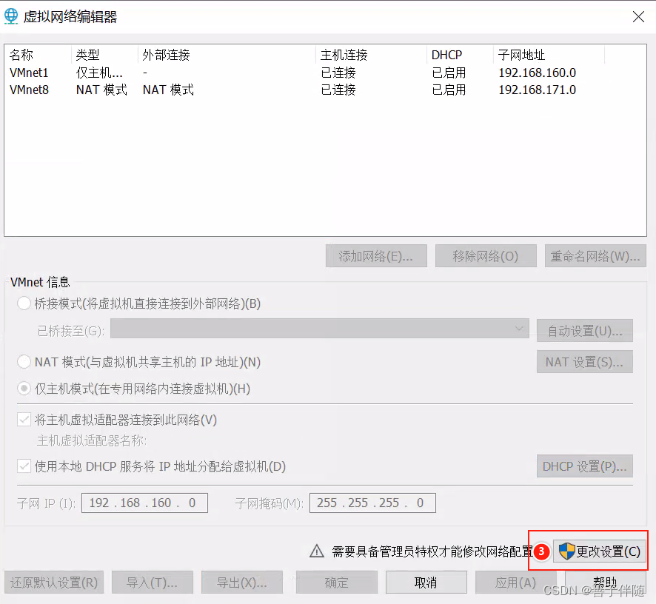656x604 pixels.
Task: Open the 已桥接至 dropdown list
Action: 320,329
